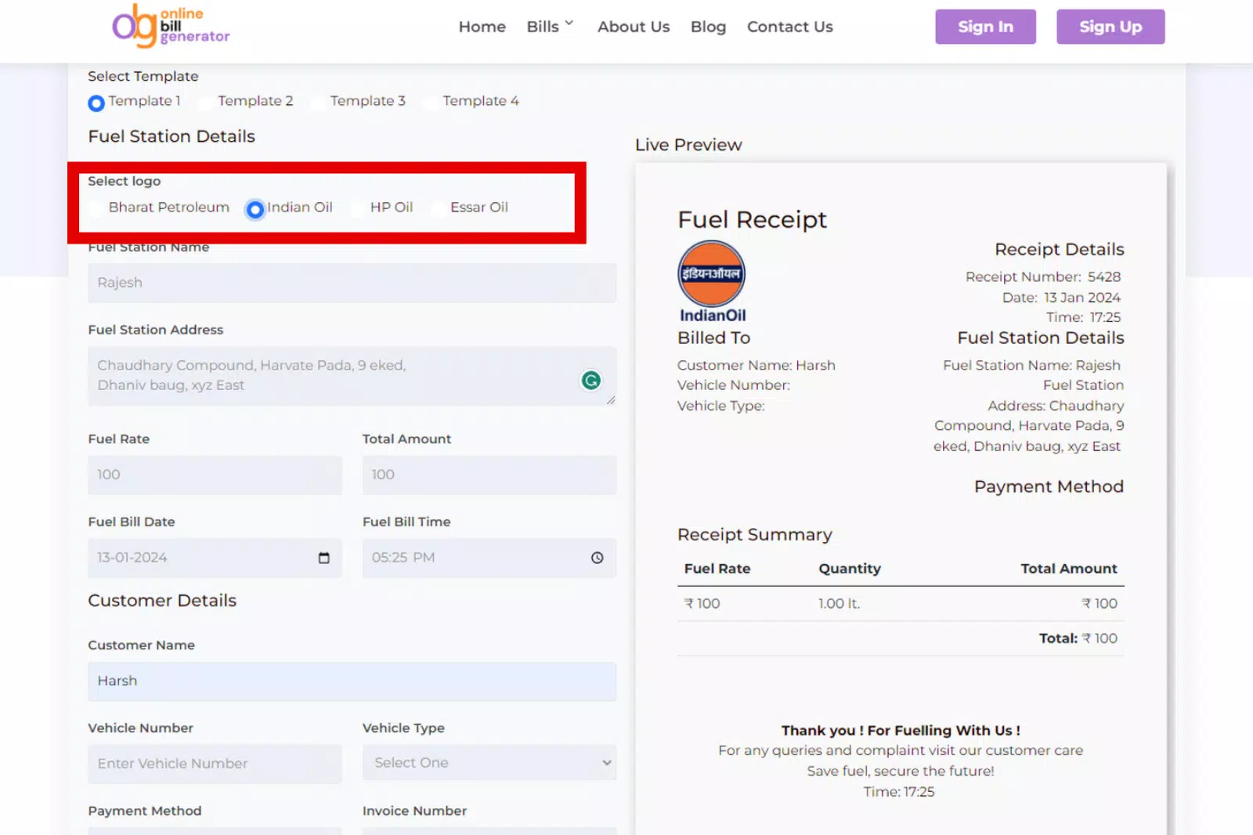1253x835 pixels.
Task: Click the IndianOil logo in the preview
Action: pyautogui.click(x=712, y=282)
